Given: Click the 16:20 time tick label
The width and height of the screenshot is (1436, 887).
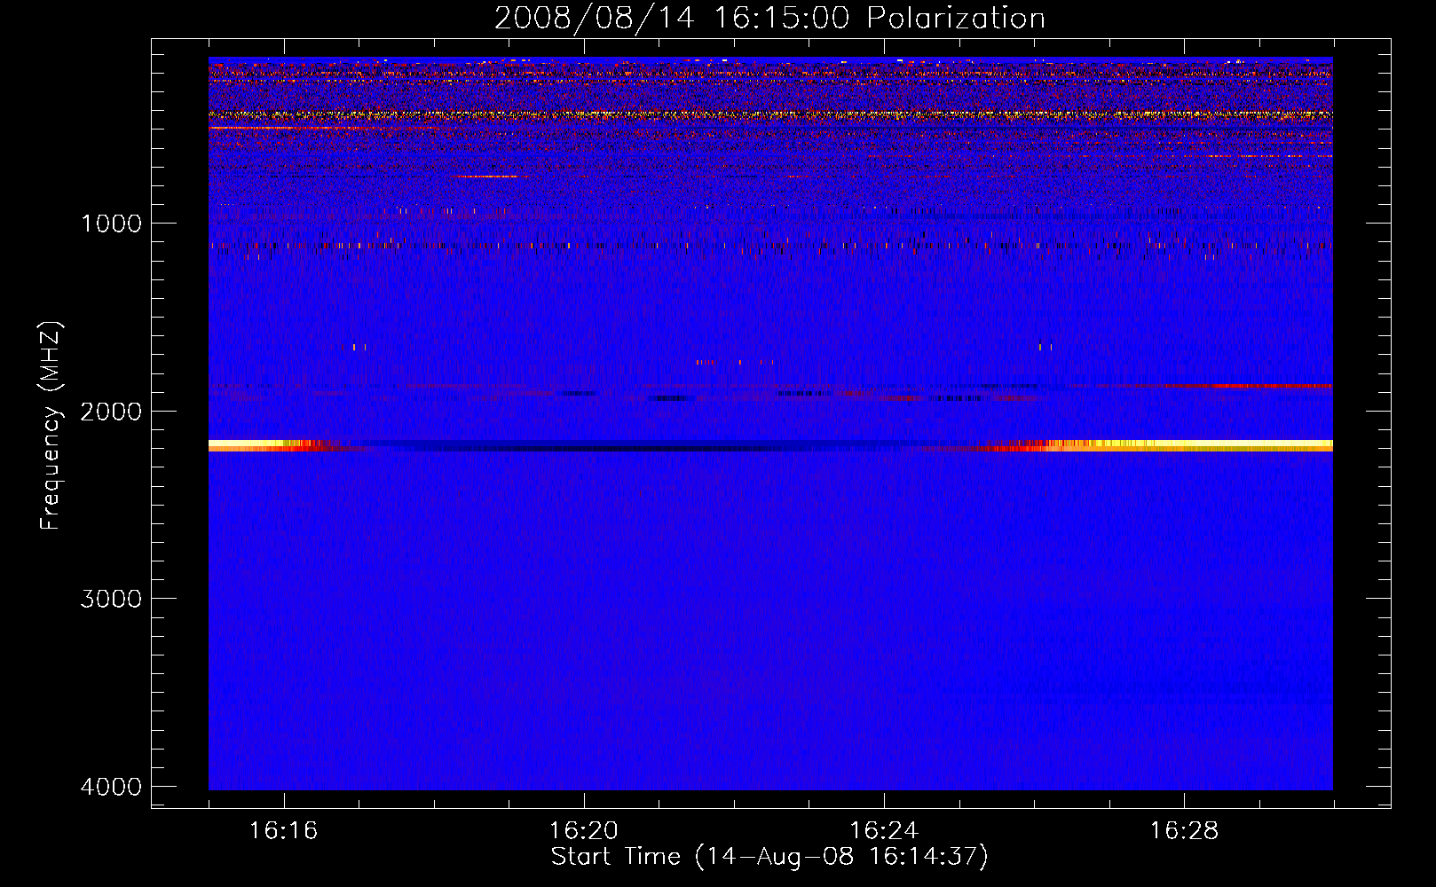Looking at the screenshot, I should tap(583, 831).
